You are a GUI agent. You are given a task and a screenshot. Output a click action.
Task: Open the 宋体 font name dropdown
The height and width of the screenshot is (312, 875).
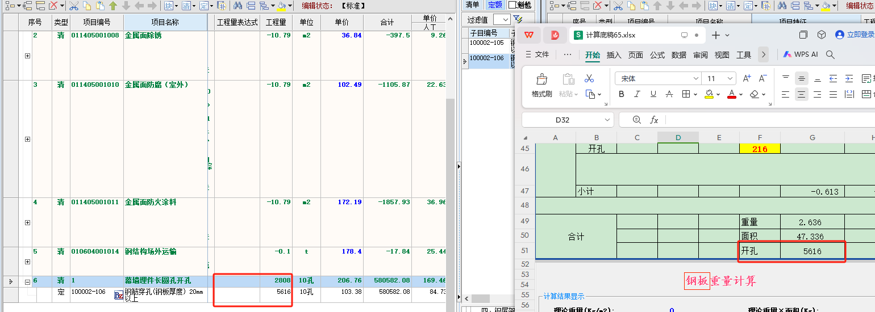695,78
